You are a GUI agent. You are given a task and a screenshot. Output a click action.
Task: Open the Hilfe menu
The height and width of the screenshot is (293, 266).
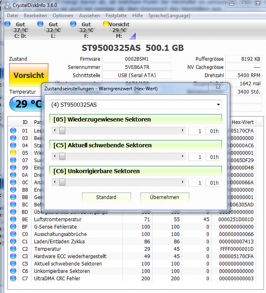(138, 16)
